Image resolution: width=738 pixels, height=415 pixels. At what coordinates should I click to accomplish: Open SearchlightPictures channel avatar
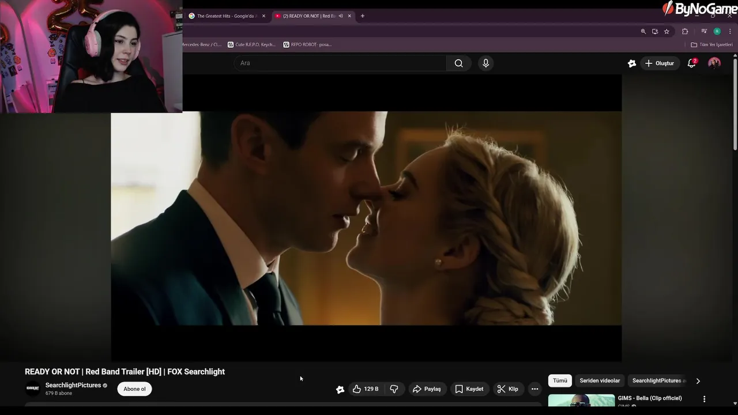[33, 388]
